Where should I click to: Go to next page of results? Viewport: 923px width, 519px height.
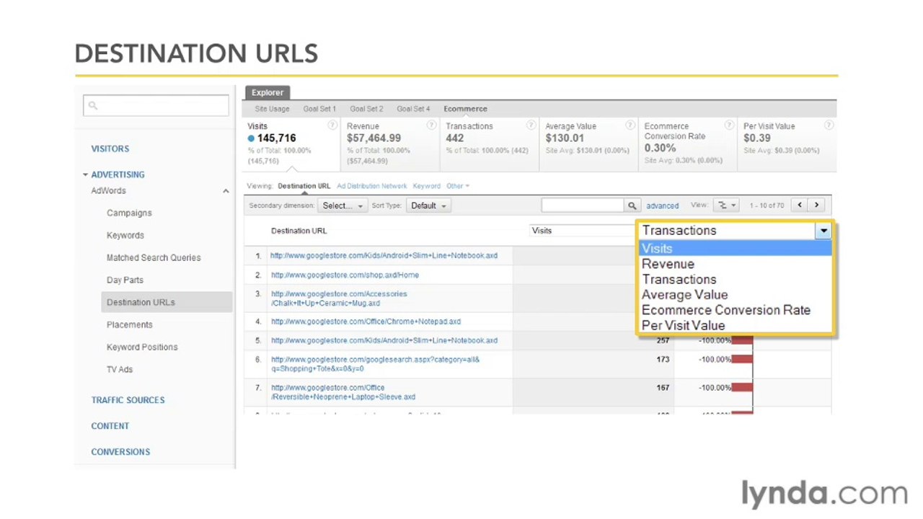point(816,205)
